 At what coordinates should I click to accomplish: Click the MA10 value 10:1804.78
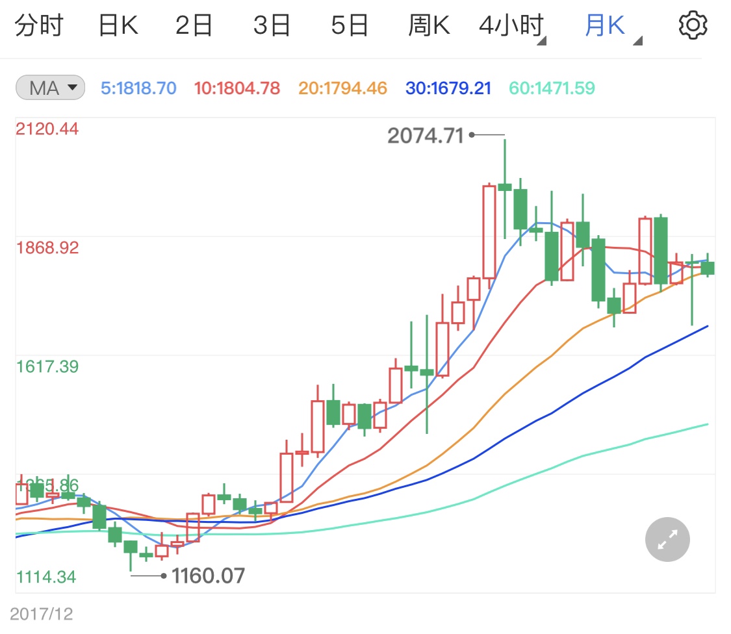coord(237,88)
